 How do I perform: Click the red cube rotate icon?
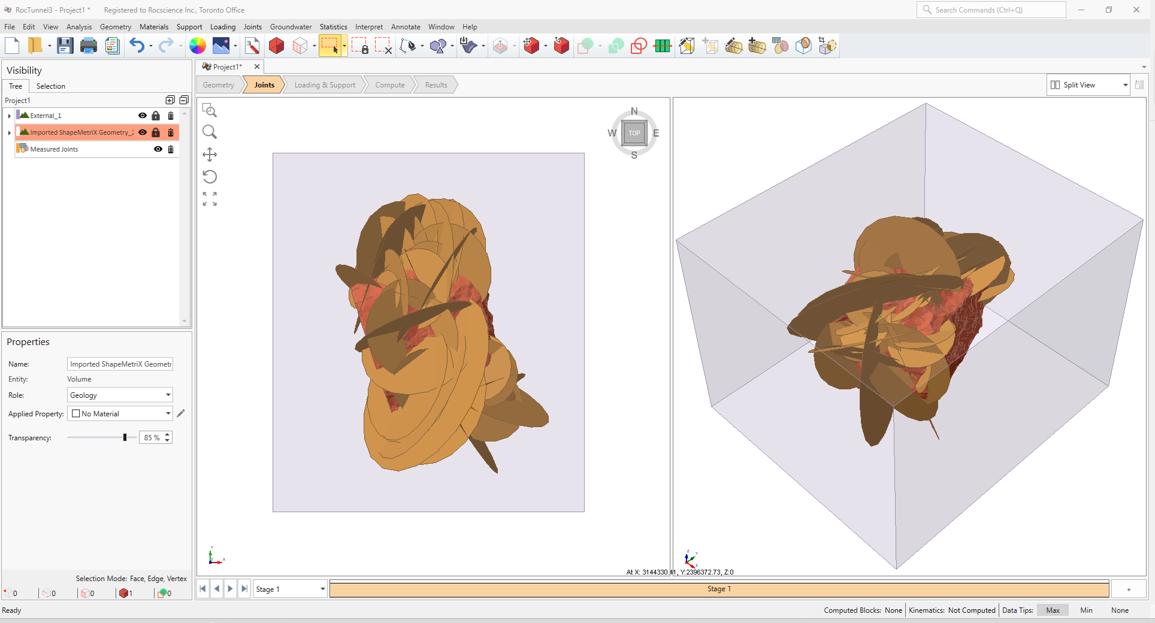click(x=561, y=46)
